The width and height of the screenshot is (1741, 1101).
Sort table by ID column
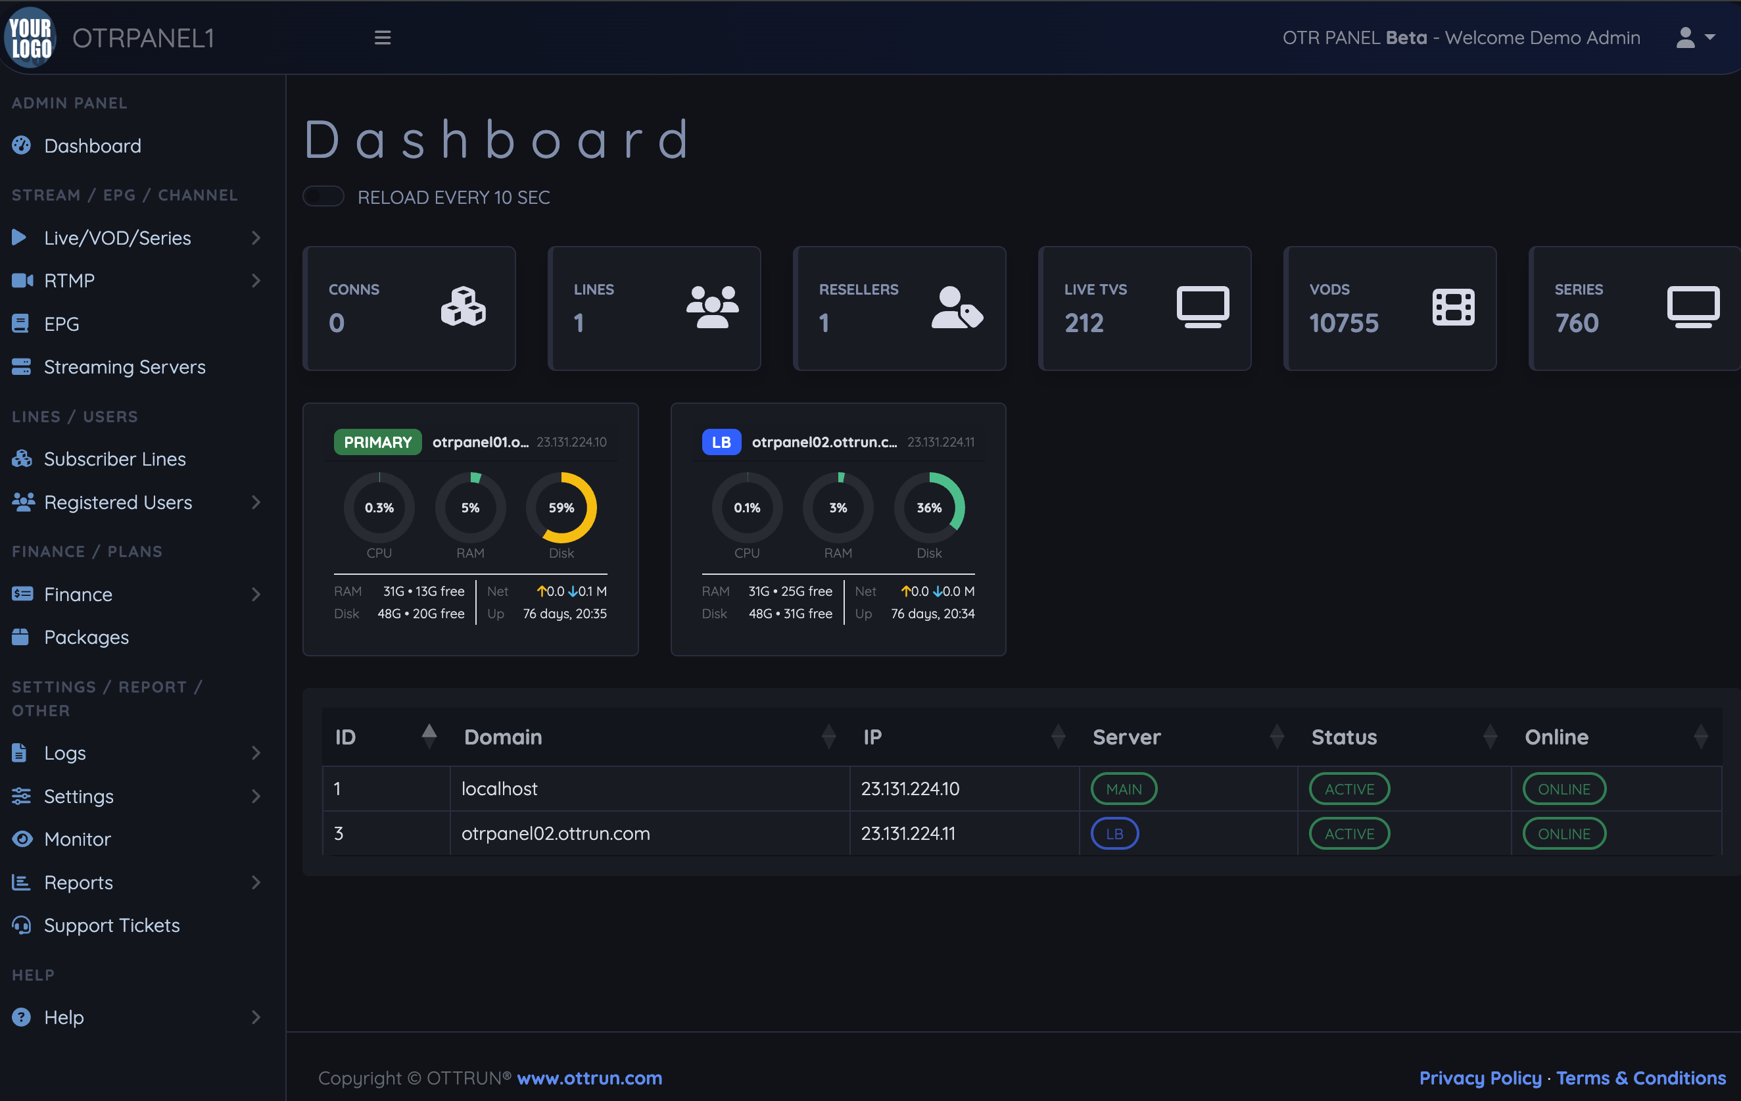tap(385, 737)
